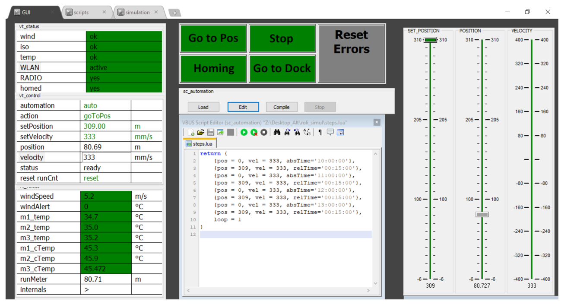Click the A-to-B replace icon
Viewport: 564px width, 305px height.
pos(307,133)
